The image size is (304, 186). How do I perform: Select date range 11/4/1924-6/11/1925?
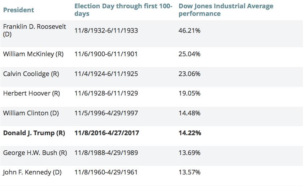click(106, 74)
